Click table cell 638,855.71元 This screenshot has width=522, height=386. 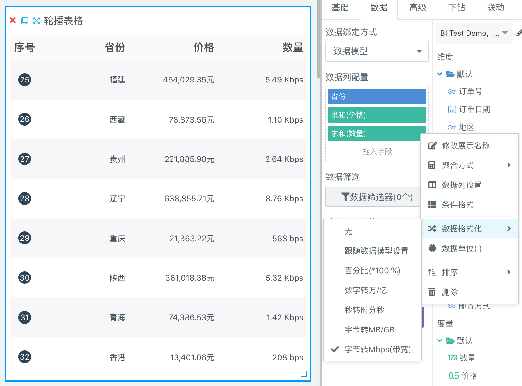(x=189, y=199)
